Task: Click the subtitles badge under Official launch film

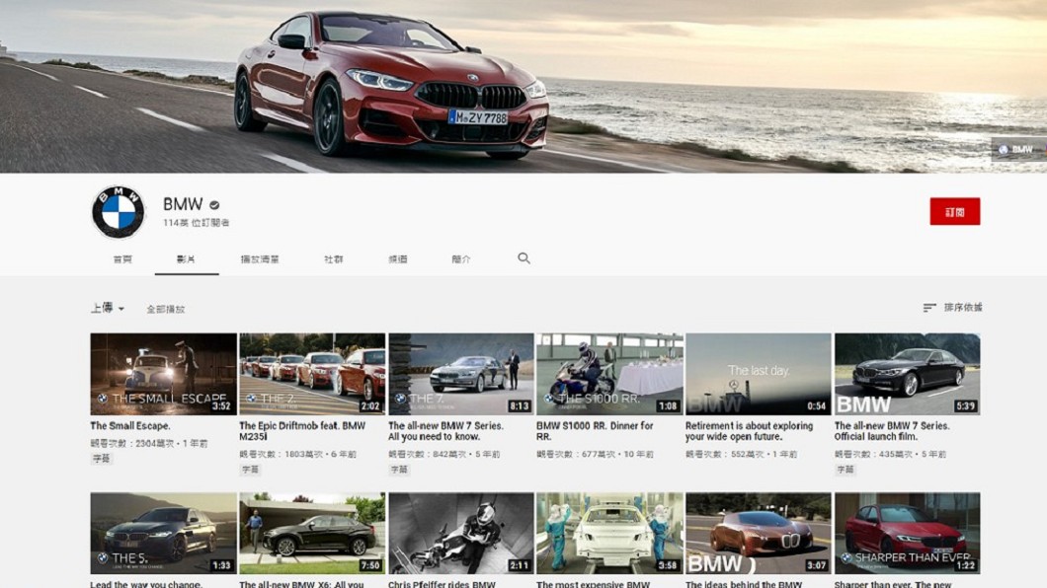Action: pos(846,470)
